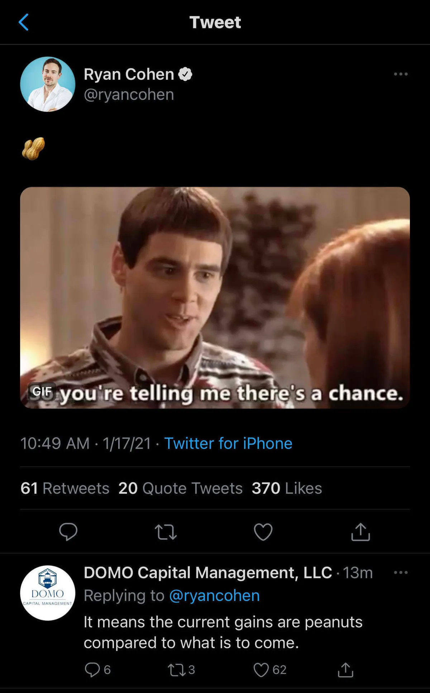
Task: Open DOMO Capital Management's avatar
Action: pyautogui.click(x=48, y=593)
